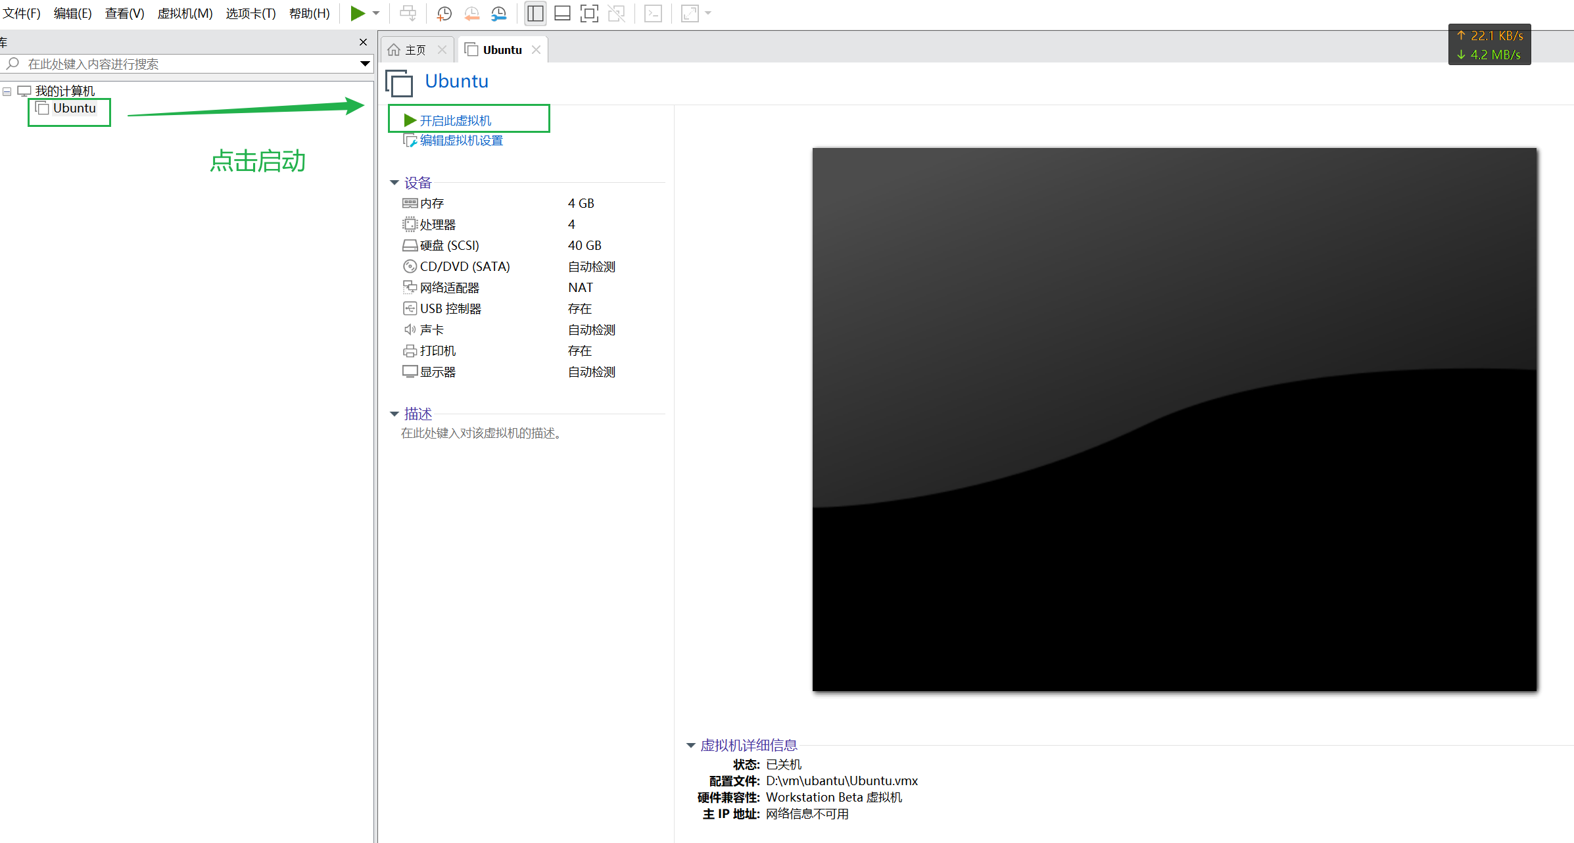The image size is (1574, 843).
Task: Open the 帮助(H) menu
Action: point(309,13)
